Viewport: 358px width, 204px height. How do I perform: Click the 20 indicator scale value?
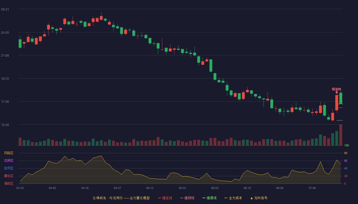(x=346, y=176)
